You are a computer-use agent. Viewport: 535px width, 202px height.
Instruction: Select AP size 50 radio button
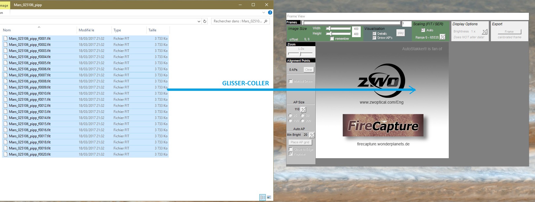click(302, 116)
